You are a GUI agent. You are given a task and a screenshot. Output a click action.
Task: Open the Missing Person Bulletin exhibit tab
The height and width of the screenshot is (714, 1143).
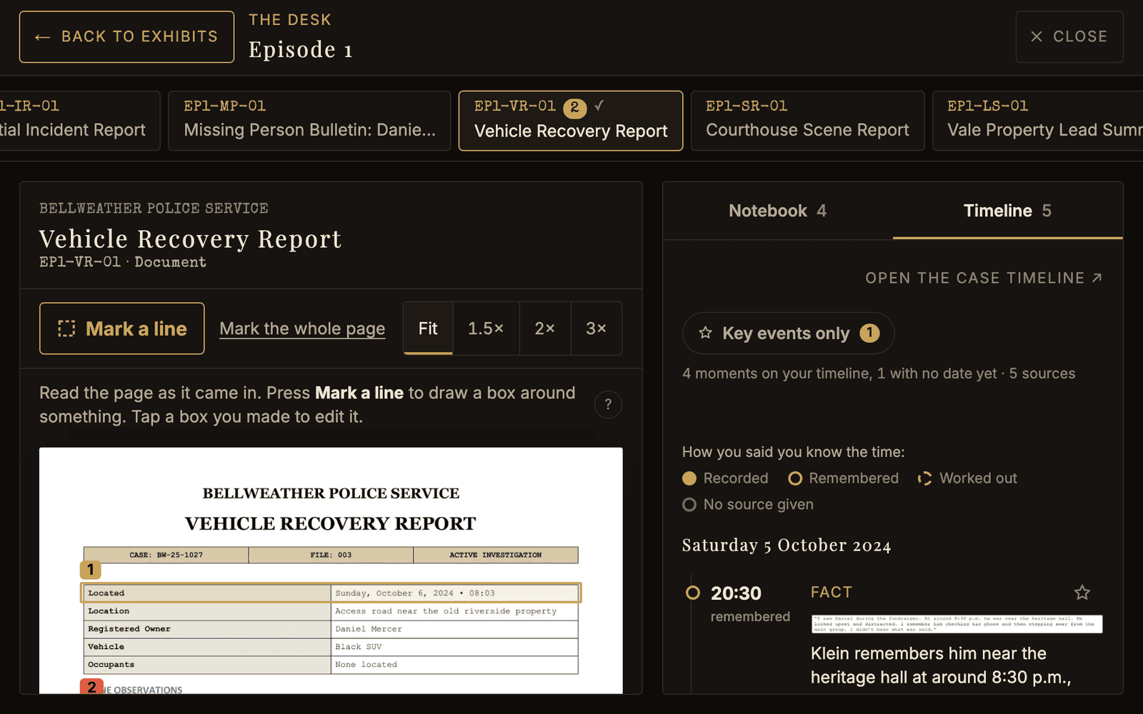309,121
